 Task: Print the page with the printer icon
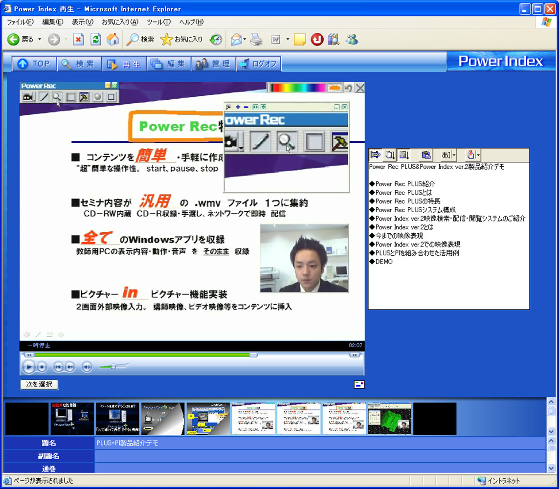[x=256, y=39]
